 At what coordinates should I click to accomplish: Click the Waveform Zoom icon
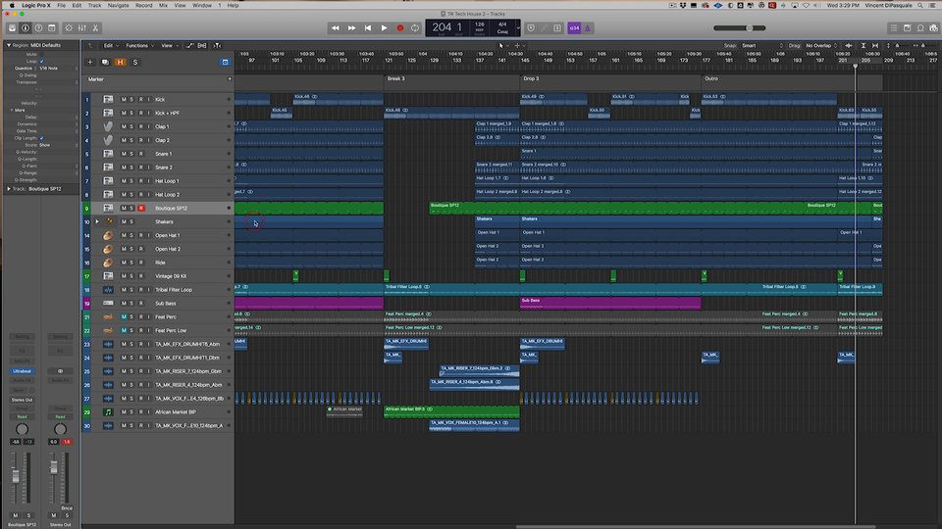coord(848,46)
